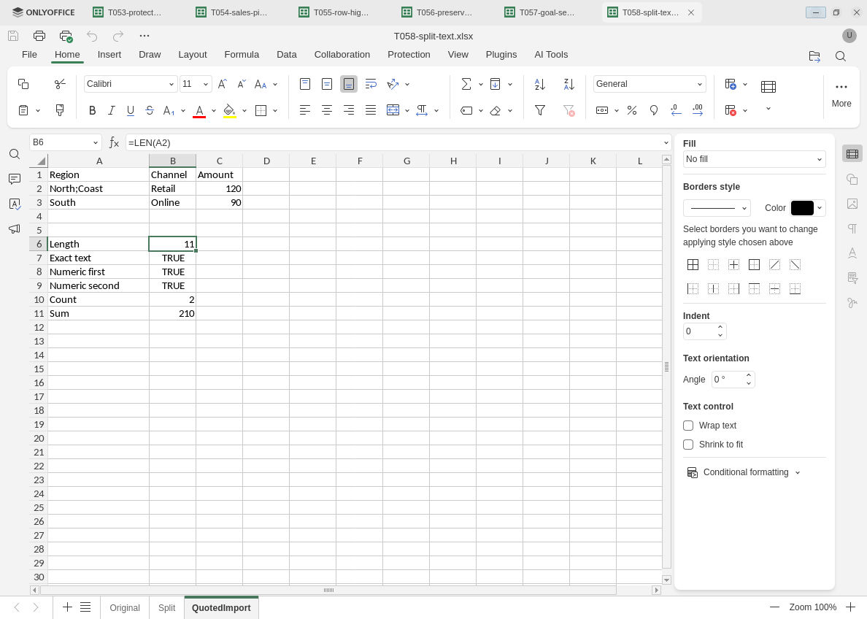This screenshot has width=867, height=619.
Task: Open the Data ribbon tab
Action: (286, 55)
